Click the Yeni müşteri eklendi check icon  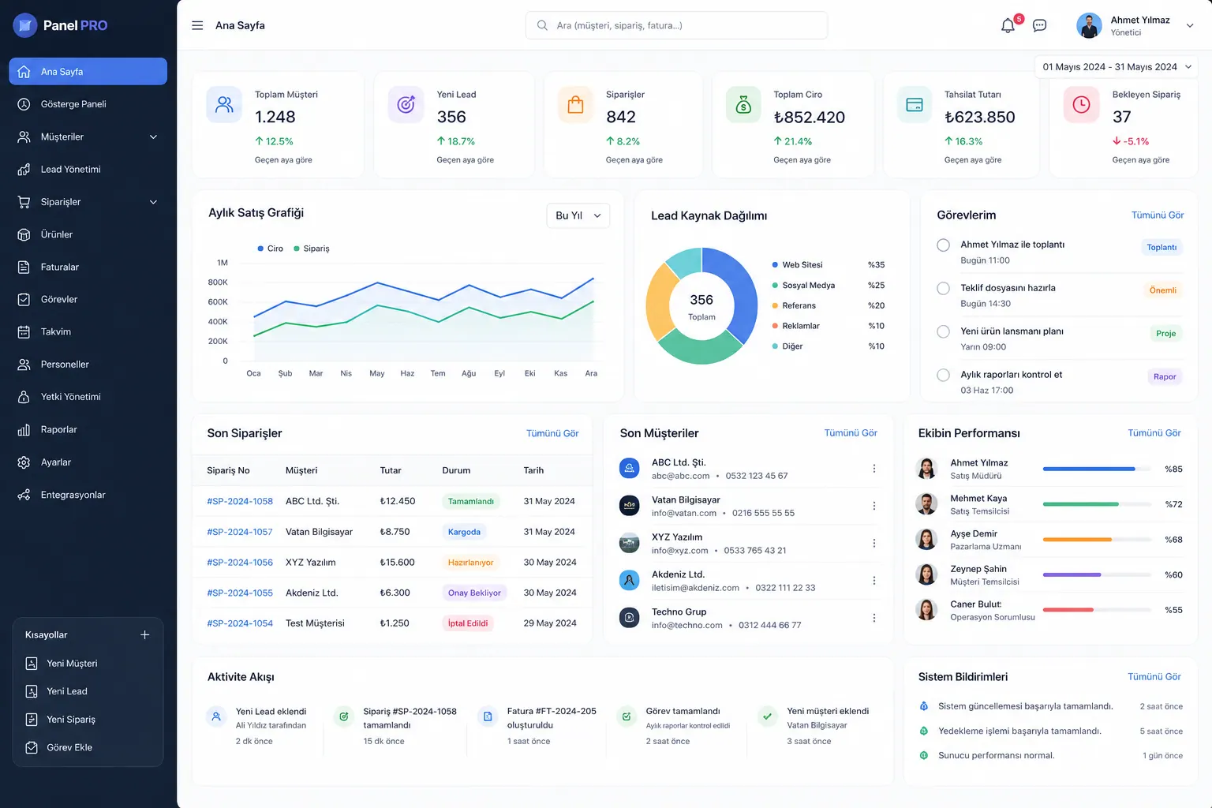(x=767, y=716)
